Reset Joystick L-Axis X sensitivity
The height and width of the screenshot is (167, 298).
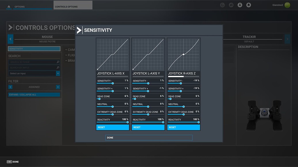(112, 127)
